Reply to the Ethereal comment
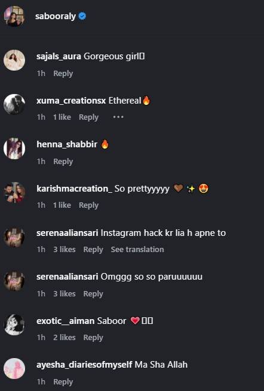Viewport: 264px width, 391px height. click(x=88, y=117)
